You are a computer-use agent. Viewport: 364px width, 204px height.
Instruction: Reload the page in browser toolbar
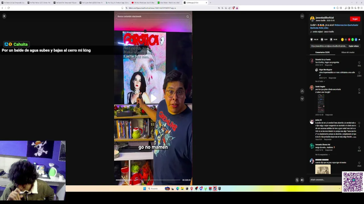pos(9,8)
